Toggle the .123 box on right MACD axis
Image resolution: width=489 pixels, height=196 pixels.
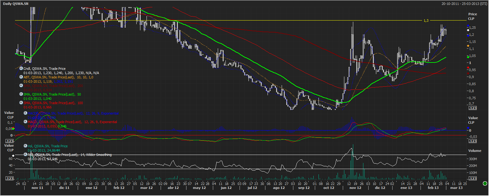coord(472,141)
